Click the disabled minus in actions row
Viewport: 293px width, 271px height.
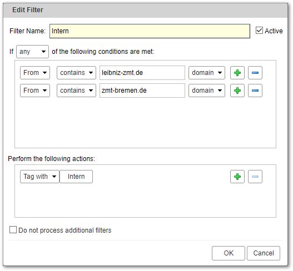pos(255,177)
